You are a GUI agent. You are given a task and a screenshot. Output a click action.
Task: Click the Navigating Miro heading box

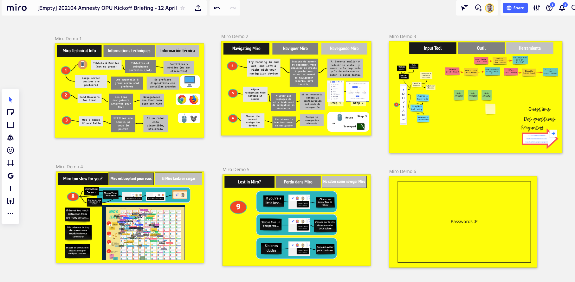click(x=246, y=48)
